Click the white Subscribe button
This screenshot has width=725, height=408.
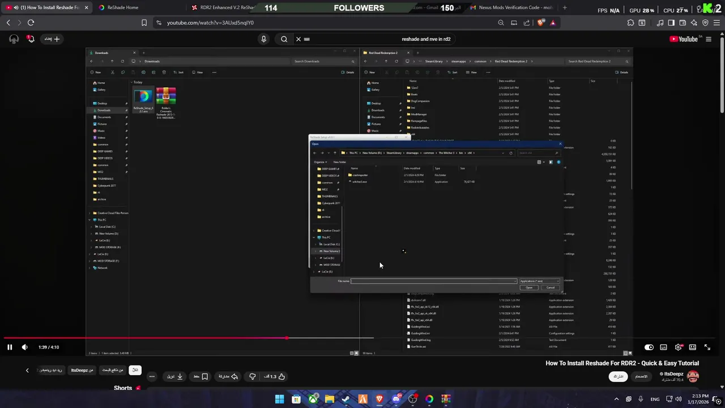click(617, 376)
